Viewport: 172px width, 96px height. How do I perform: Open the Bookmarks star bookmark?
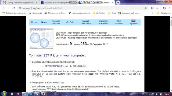click(35, 13)
